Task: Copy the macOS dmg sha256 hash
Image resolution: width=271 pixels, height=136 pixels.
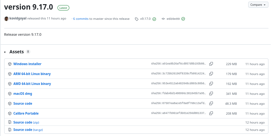Action: click(211, 94)
